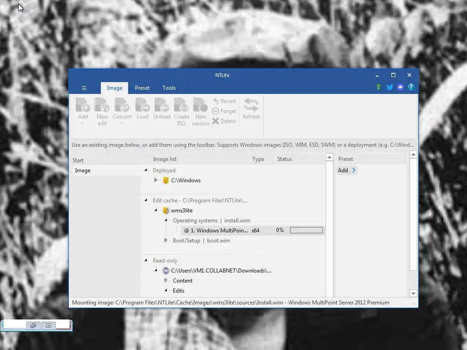Click the Type column header
467x350 pixels.
click(x=258, y=159)
